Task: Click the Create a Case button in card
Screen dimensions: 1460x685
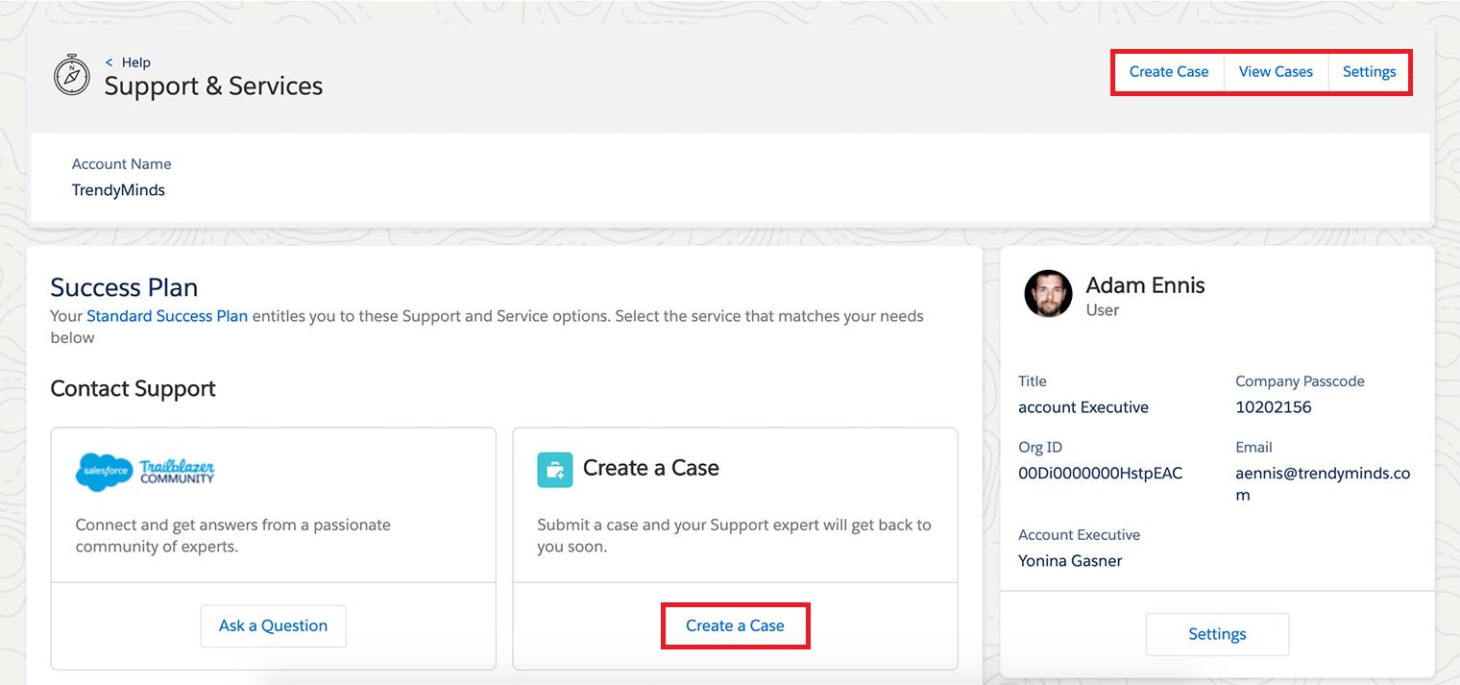Action: pyautogui.click(x=735, y=625)
